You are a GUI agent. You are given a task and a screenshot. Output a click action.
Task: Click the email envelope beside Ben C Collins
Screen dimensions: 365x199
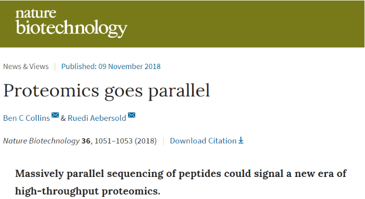[55, 115]
